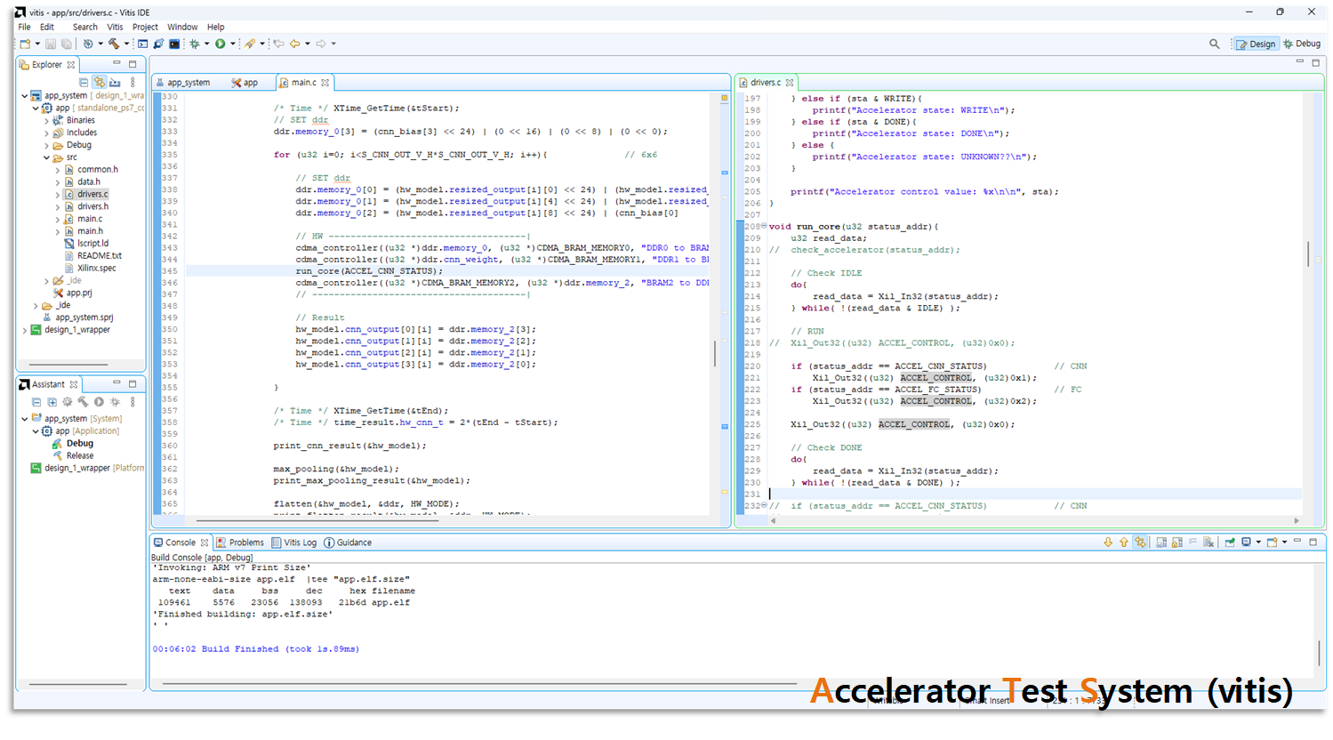This screenshot has height=740, width=1333.
Task: Click the Forward navigation arrow in toolbar
Action: point(321,44)
